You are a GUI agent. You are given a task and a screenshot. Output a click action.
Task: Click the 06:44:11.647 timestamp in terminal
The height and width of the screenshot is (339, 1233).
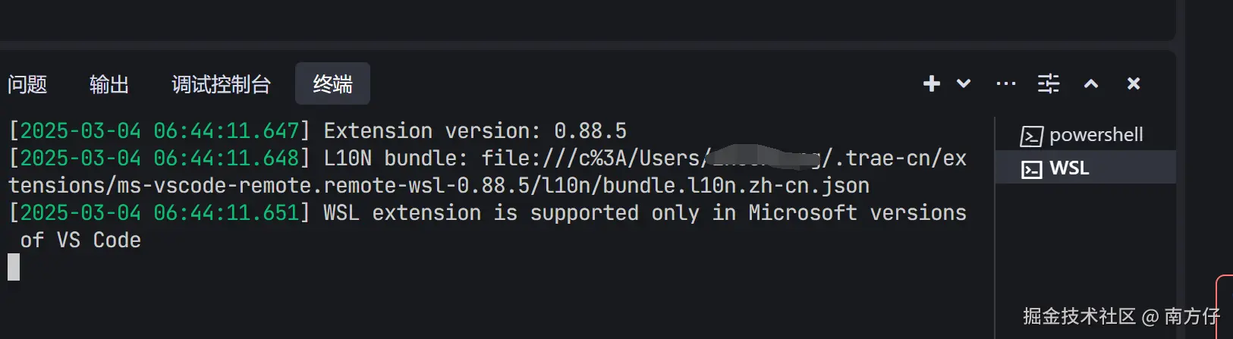point(226,131)
